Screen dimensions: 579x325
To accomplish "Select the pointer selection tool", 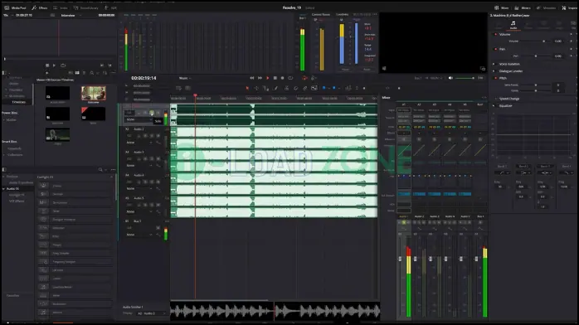I will coord(247,88).
